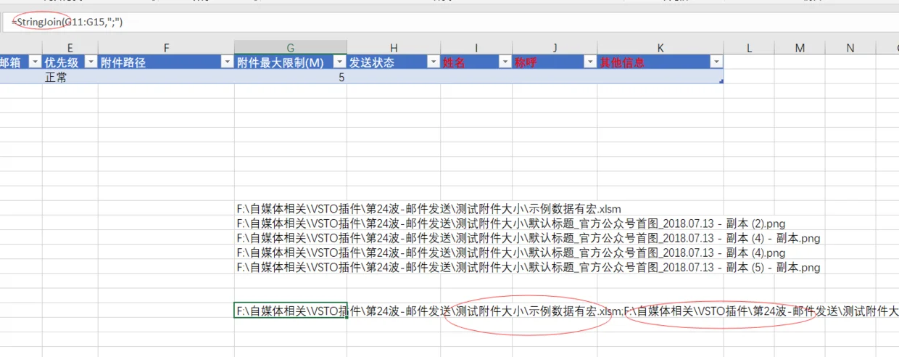This screenshot has height=357, width=899.
Task: Select column J header
Action: (555, 48)
